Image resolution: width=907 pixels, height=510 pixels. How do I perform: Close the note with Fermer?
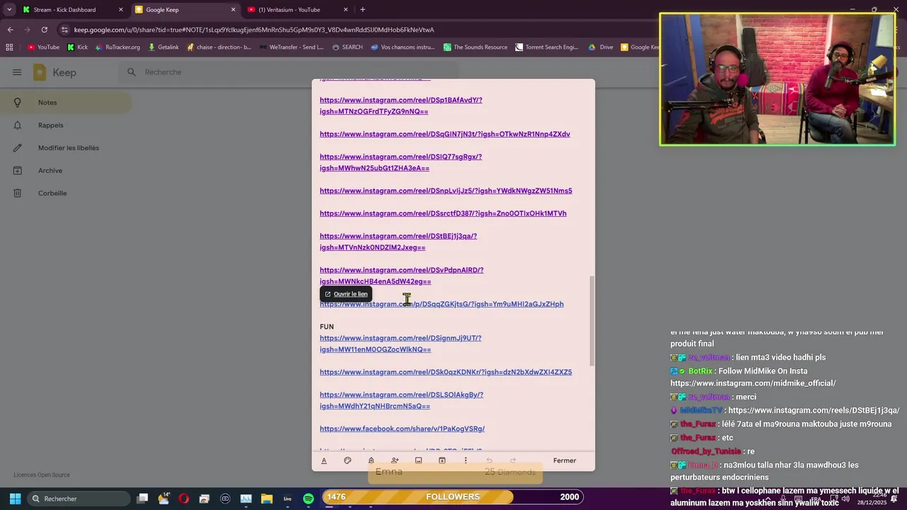(565, 460)
